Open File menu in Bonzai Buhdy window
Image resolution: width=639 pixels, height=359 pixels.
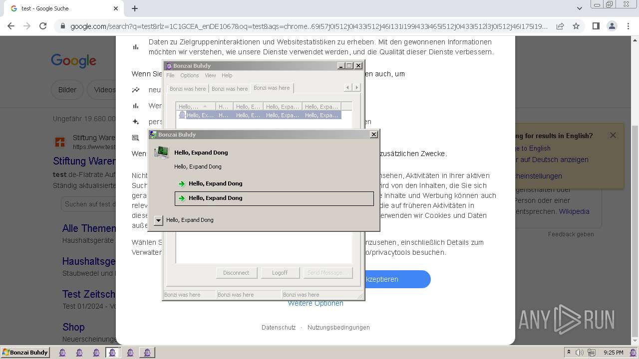pos(170,75)
